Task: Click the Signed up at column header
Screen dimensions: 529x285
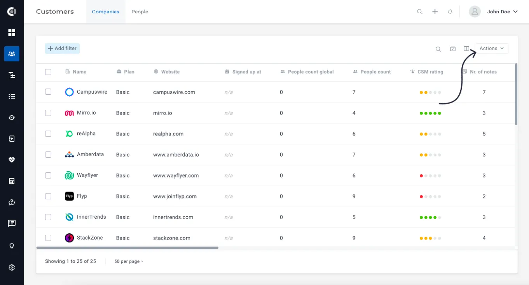Action: pos(243,72)
